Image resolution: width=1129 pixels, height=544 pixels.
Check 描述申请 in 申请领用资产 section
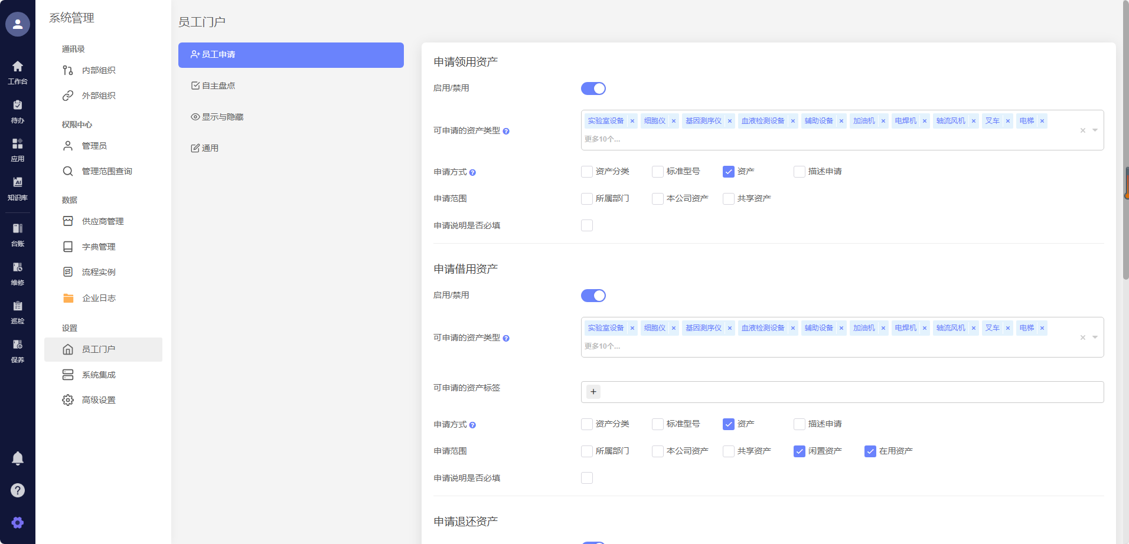(x=800, y=172)
